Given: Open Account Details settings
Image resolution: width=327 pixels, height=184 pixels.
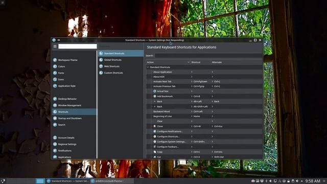Looking at the screenshot, I should click(74, 137).
